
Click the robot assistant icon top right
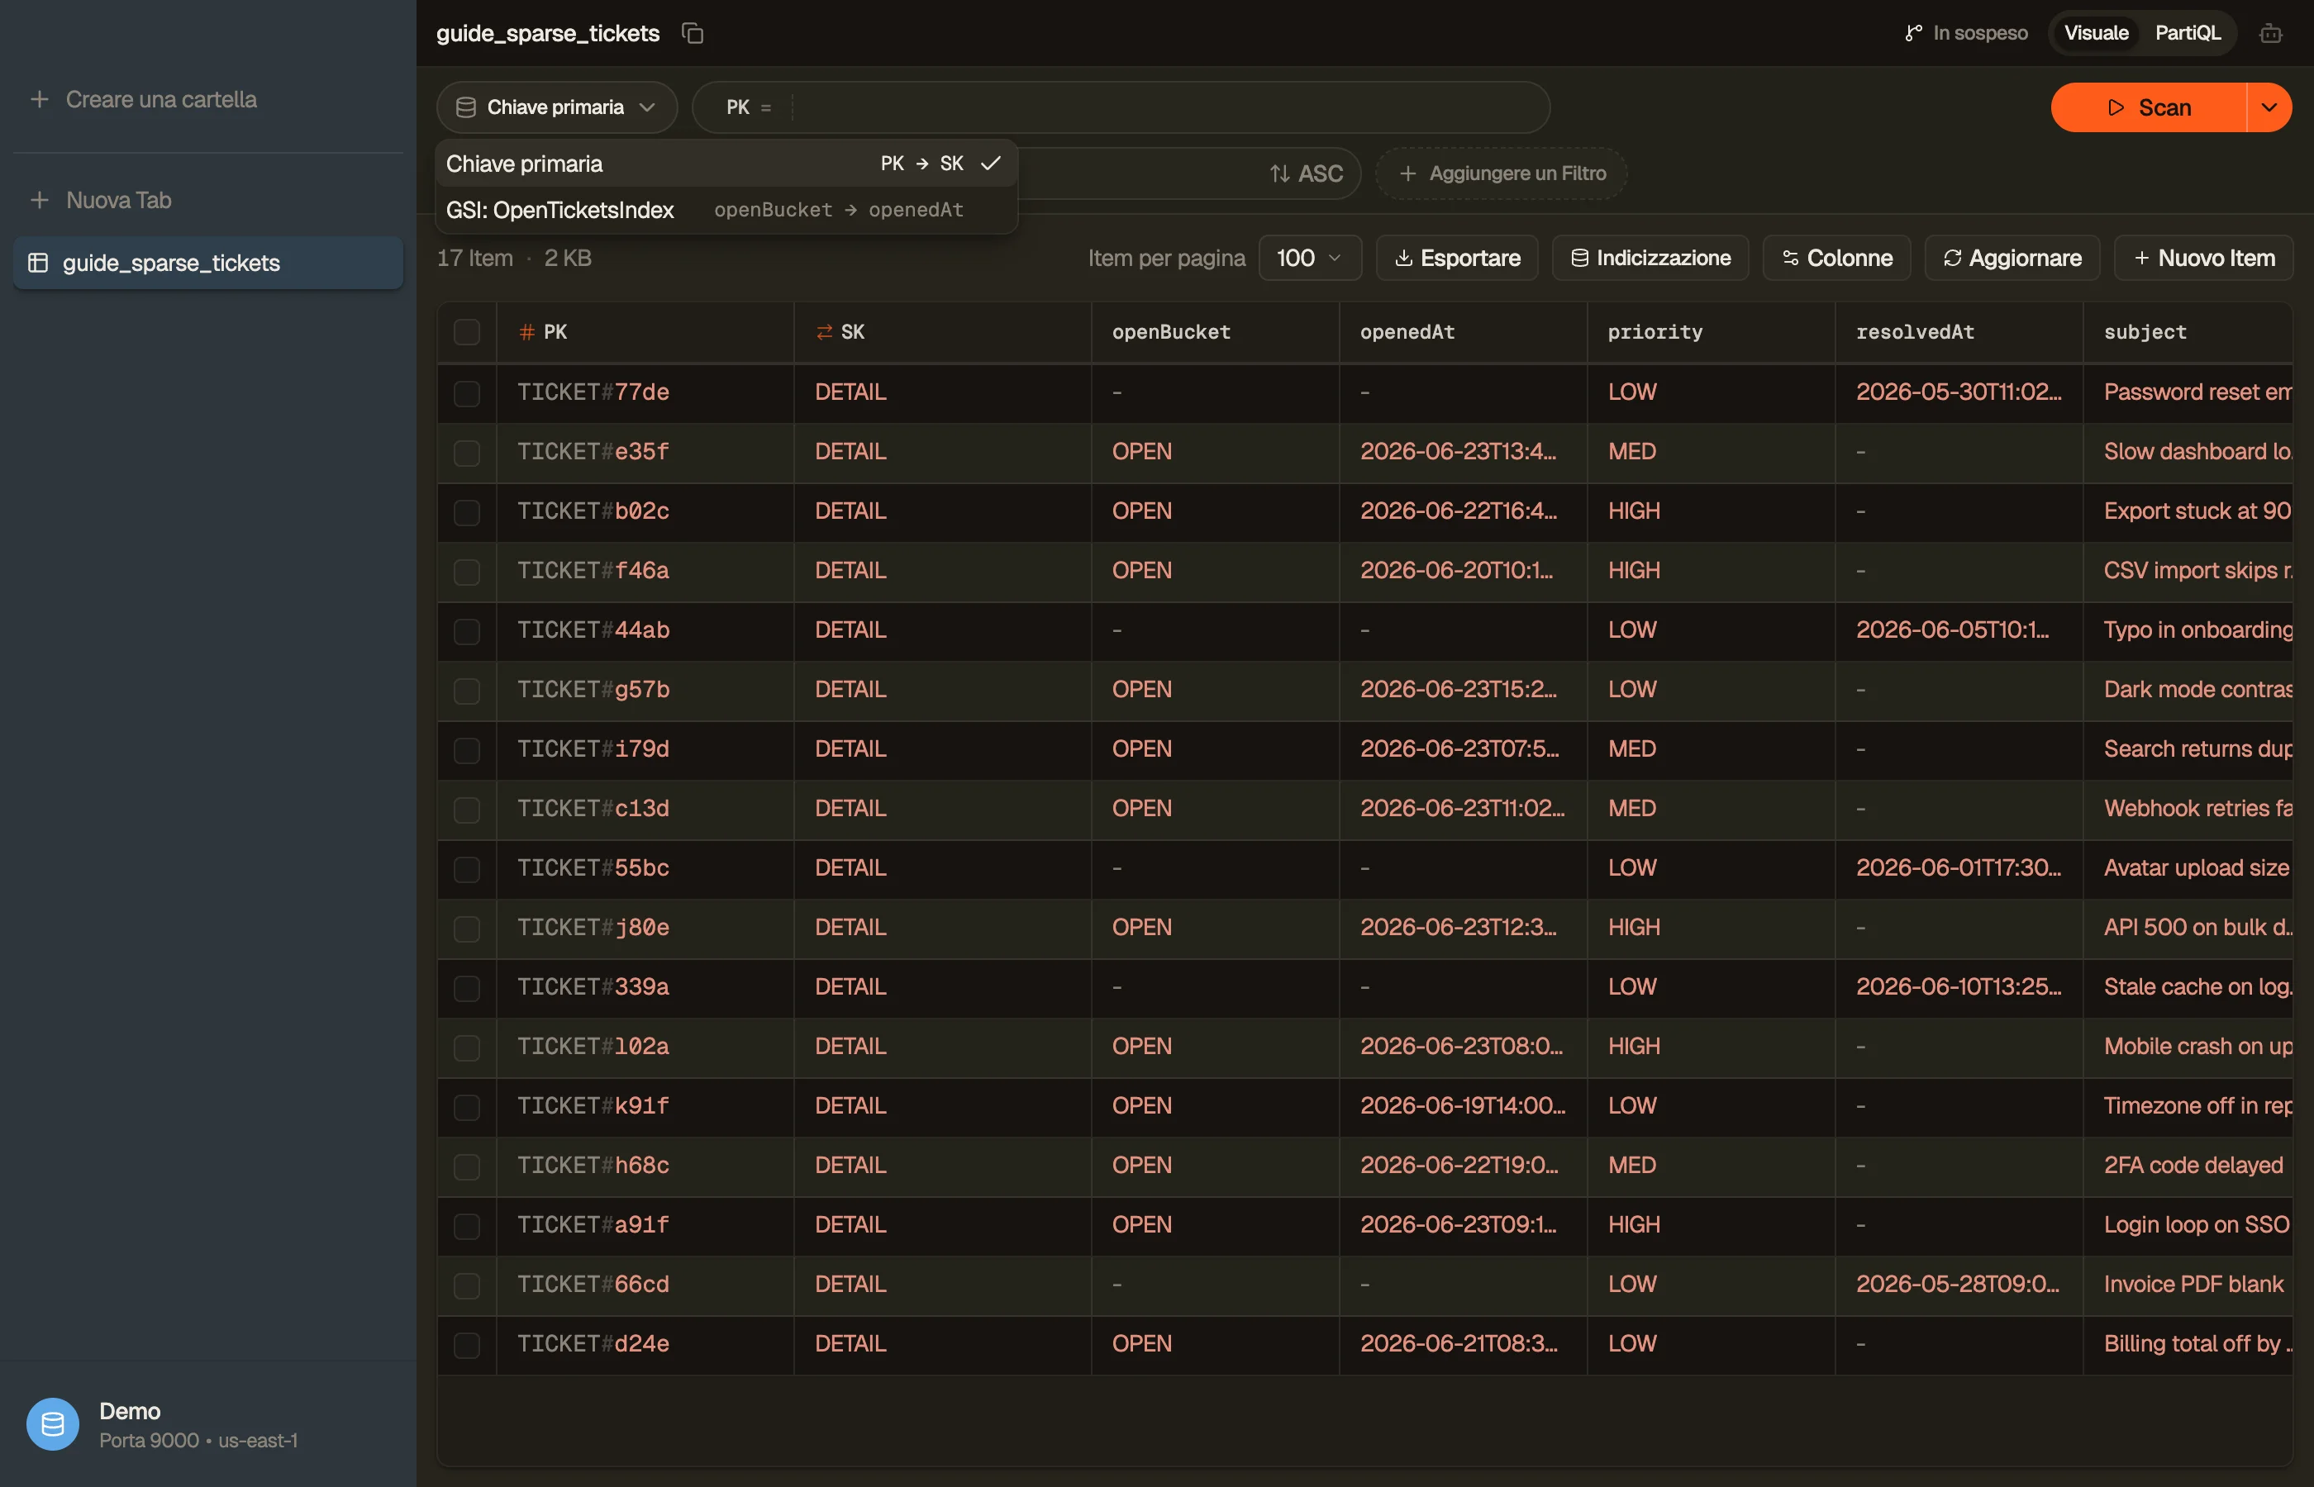tap(2270, 34)
